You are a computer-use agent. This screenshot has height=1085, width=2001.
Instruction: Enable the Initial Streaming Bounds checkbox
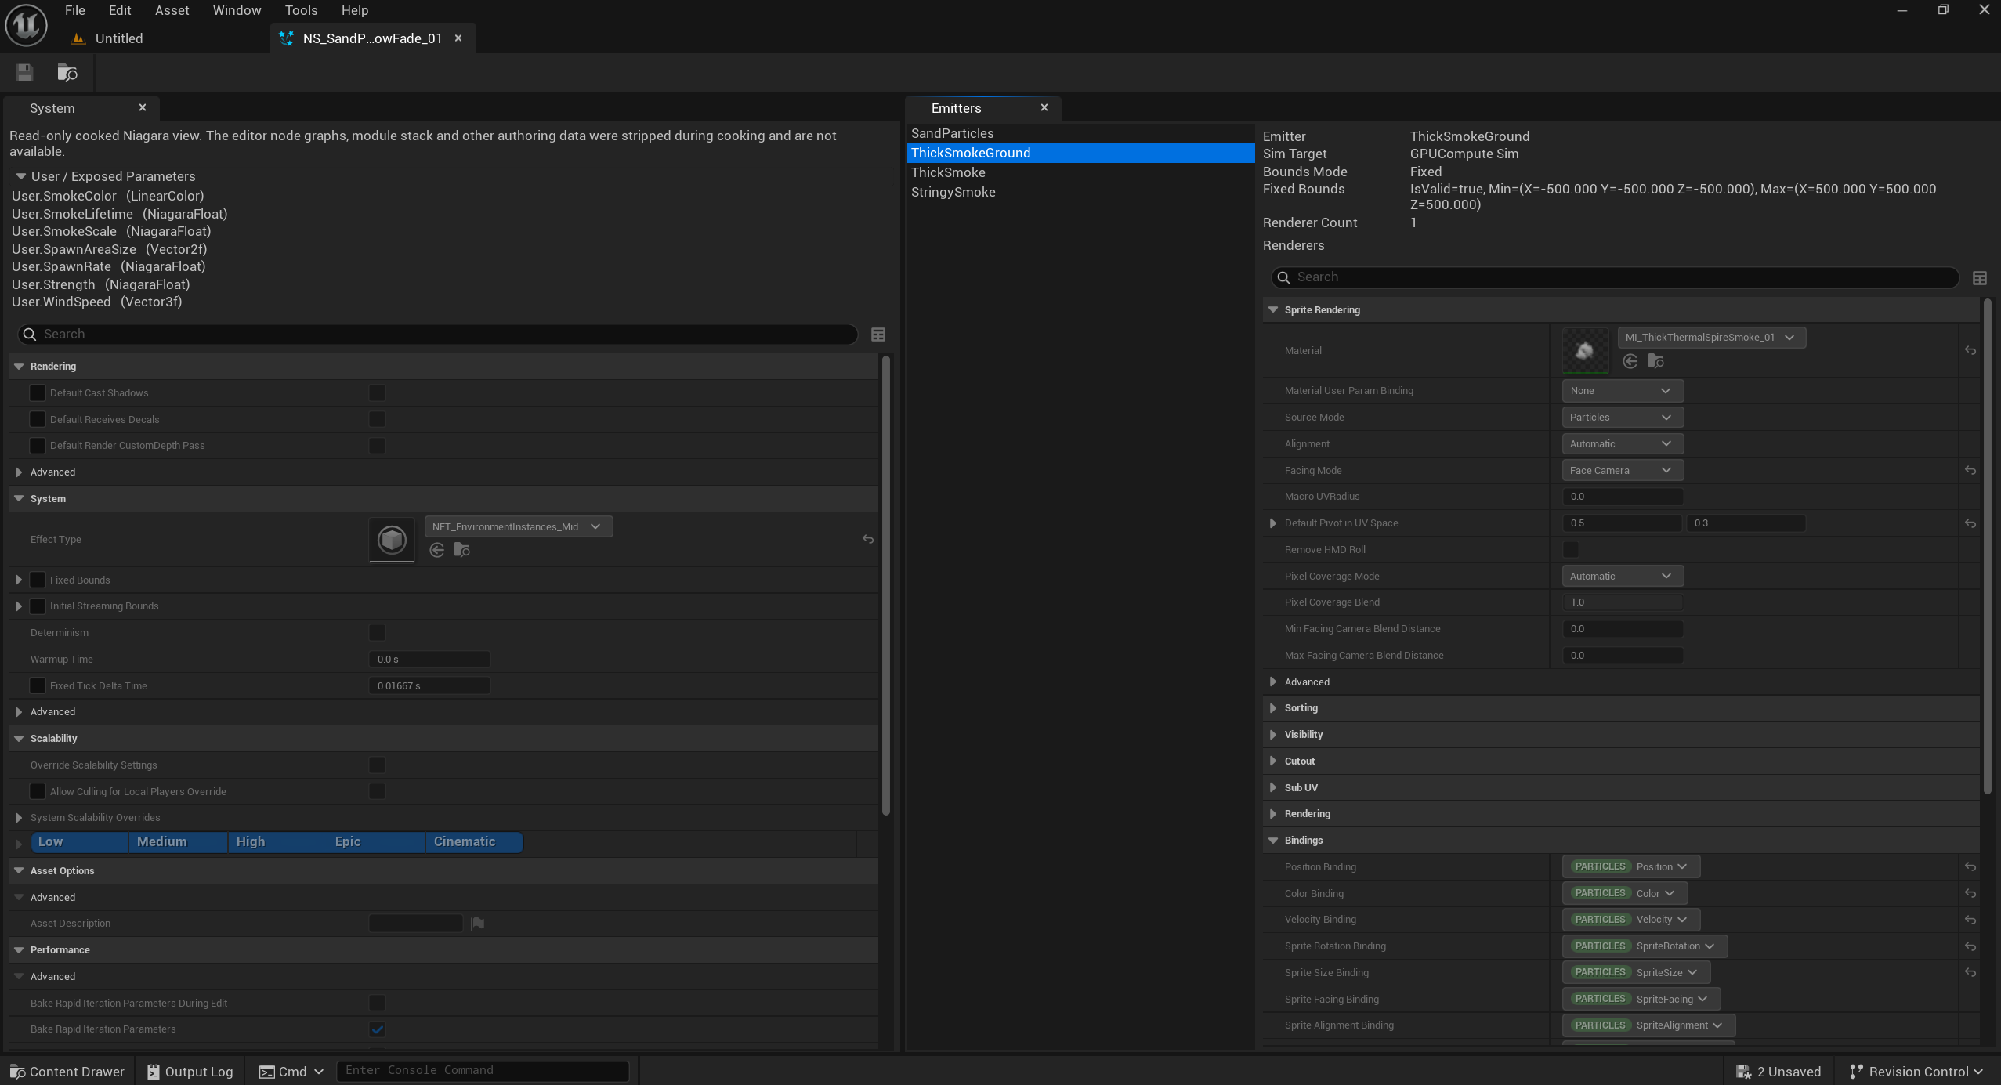[x=37, y=606]
